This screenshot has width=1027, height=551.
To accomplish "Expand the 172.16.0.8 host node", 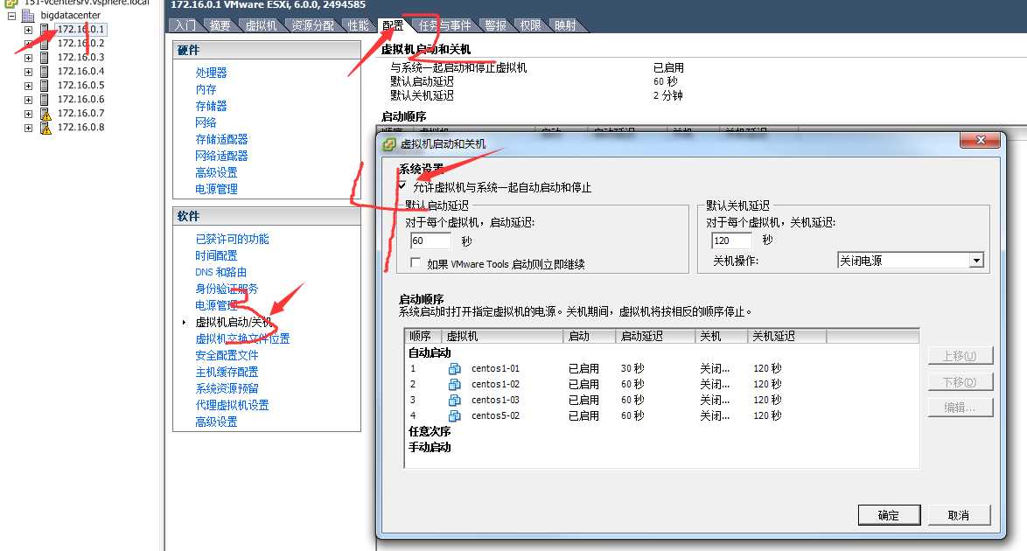I will point(28,128).
